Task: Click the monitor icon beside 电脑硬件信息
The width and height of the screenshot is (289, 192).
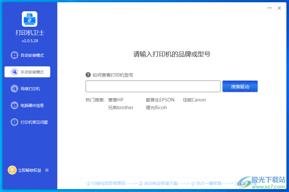Action: [x=14, y=105]
